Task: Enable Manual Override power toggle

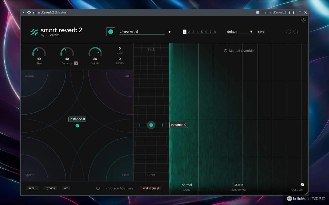Action: [x=225, y=51]
